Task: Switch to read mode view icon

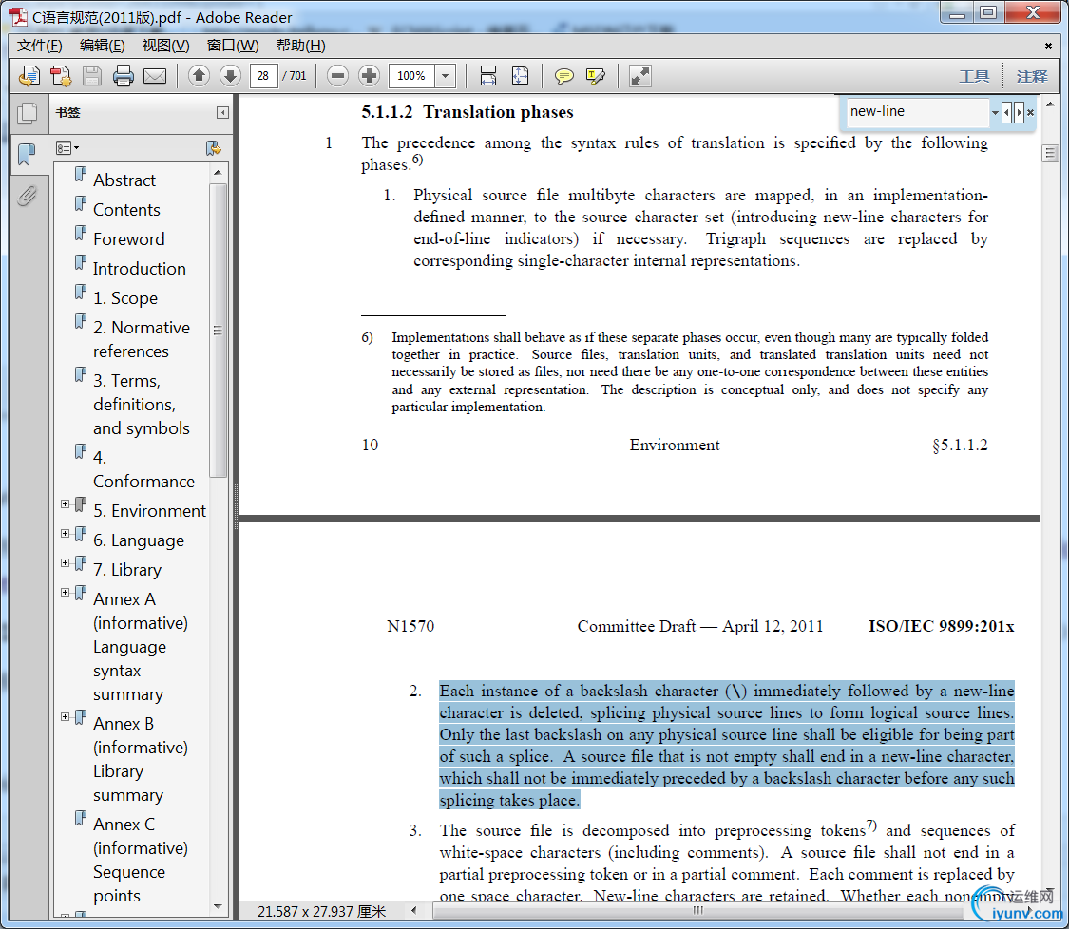Action: [639, 76]
